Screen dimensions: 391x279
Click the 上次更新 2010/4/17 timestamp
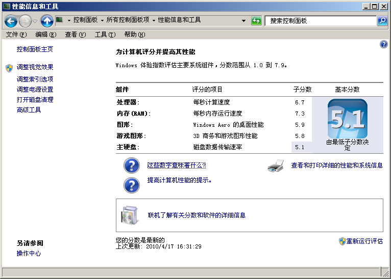[x=159, y=246]
